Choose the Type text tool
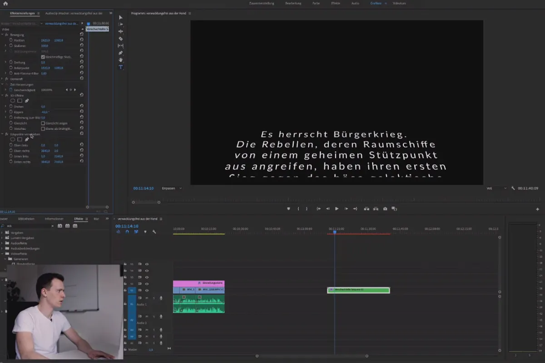This screenshot has height=363, width=545. pyautogui.click(x=121, y=67)
